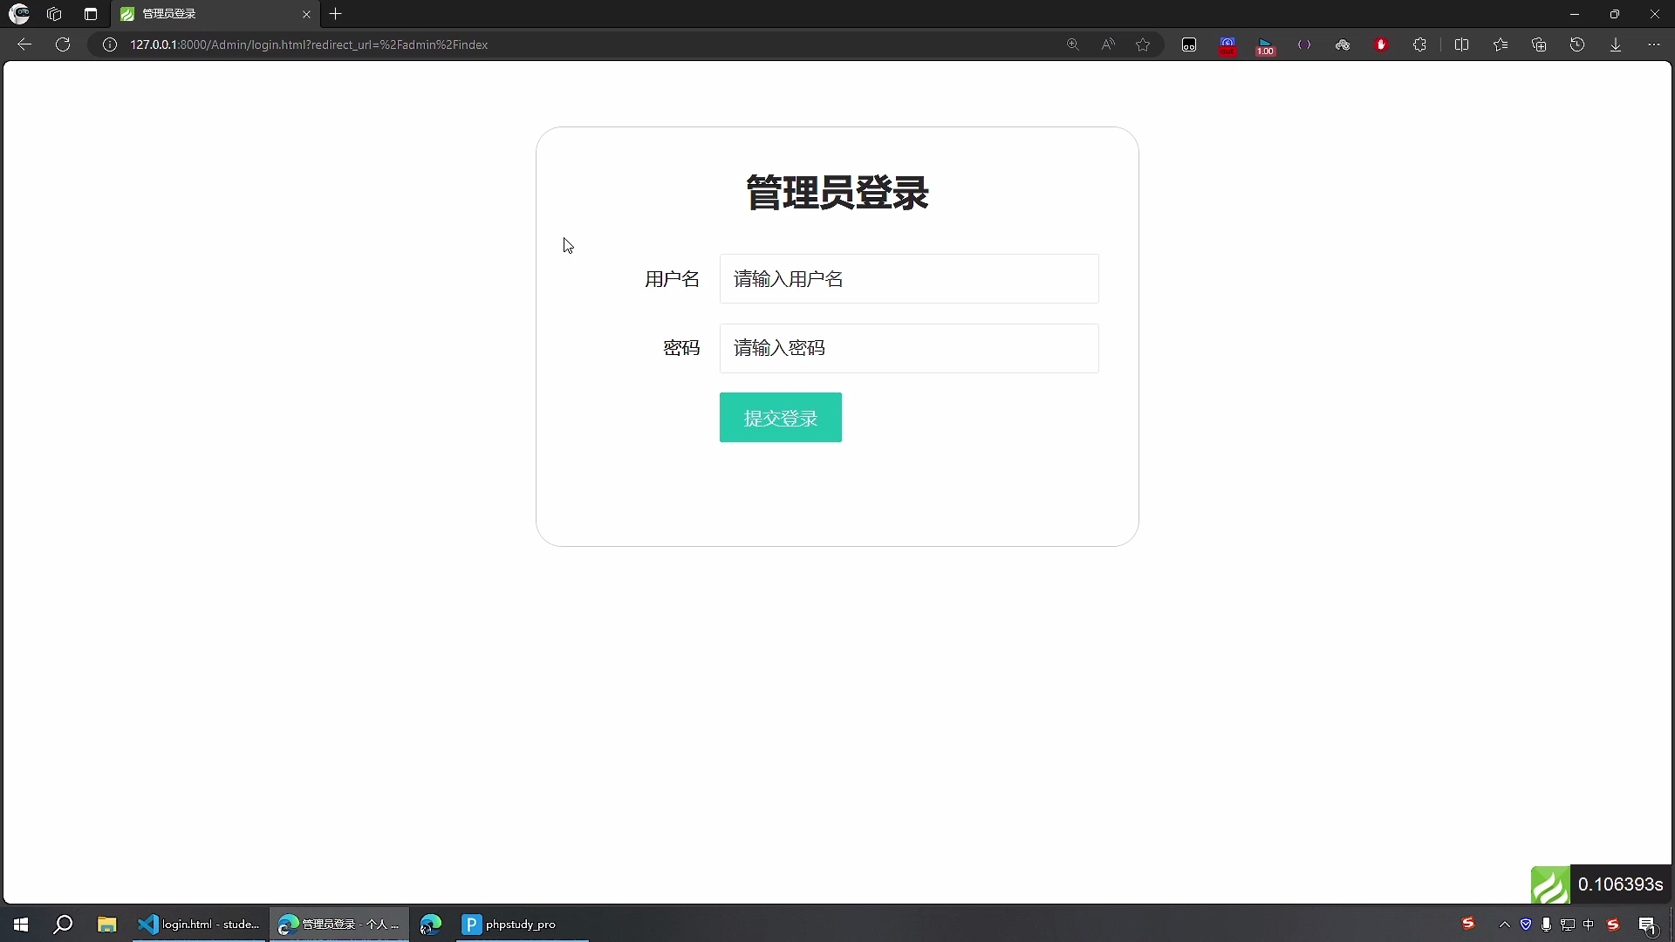Image resolution: width=1675 pixels, height=942 pixels.
Task: Switch to login.html in VS Code via taskbar
Action: [199, 924]
